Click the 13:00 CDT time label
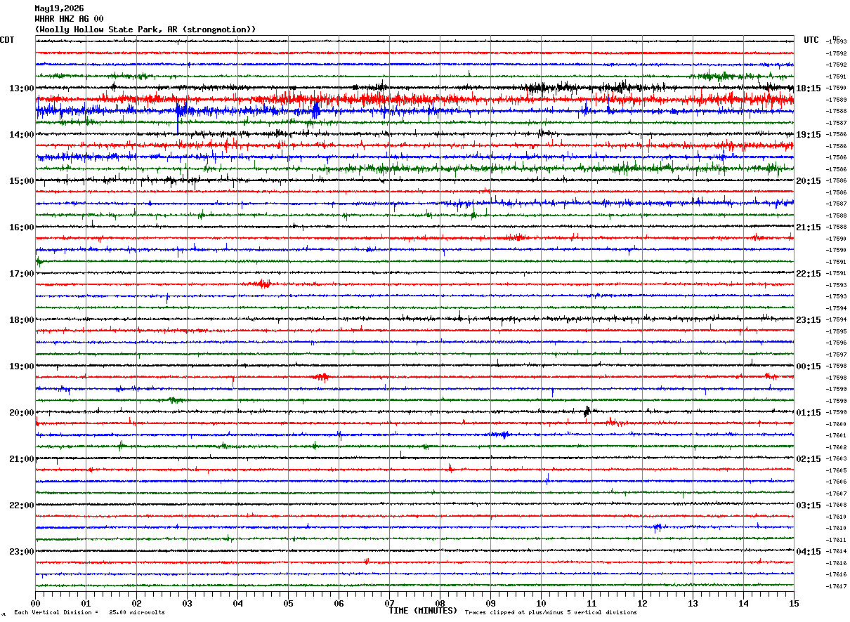The height and width of the screenshot is (622, 850). click(21, 88)
